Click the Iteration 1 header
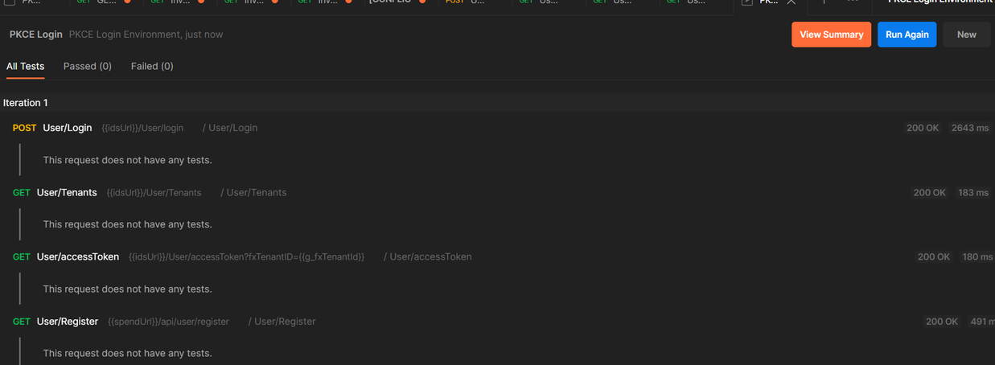 coord(26,103)
